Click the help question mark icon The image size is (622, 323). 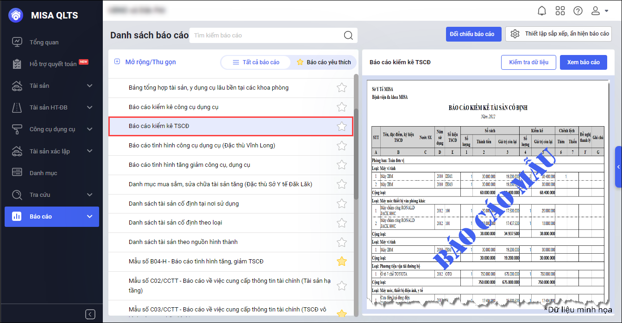(x=578, y=11)
